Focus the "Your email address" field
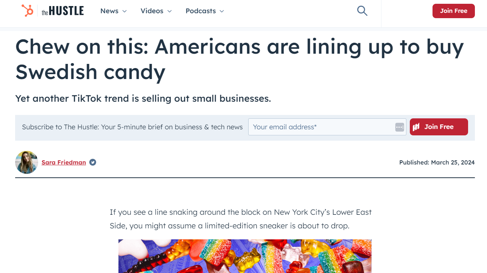This screenshot has height=273, width=487. click(x=322, y=127)
